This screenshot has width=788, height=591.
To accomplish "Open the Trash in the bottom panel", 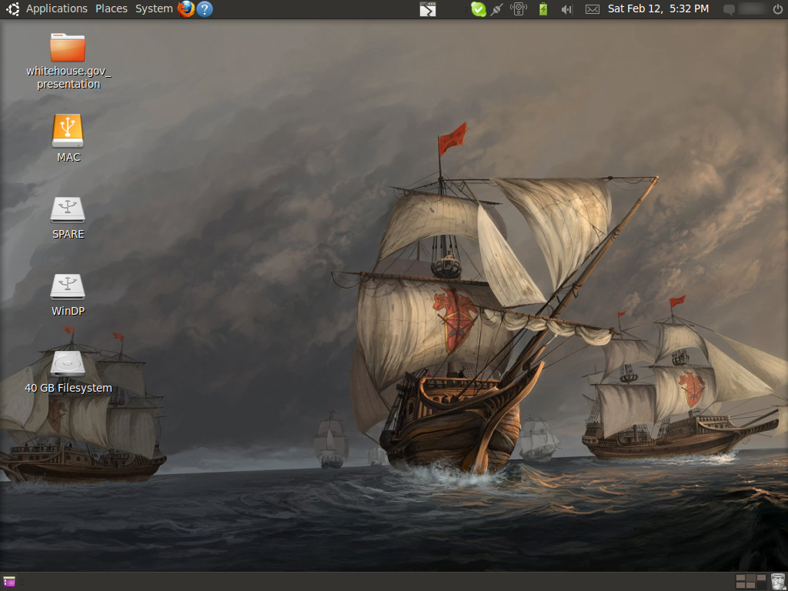I will point(778,582).
